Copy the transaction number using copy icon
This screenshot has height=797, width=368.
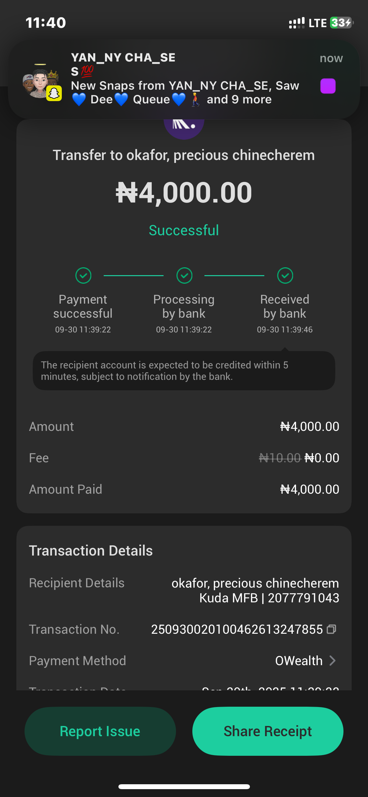[332, 629]
